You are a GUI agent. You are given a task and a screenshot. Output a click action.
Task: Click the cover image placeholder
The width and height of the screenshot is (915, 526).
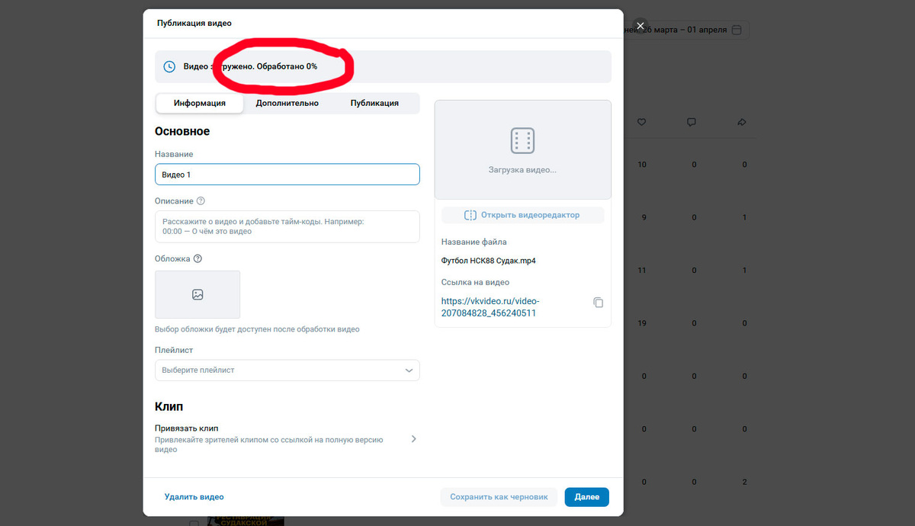pyautogui.click(x=197, y=294)
